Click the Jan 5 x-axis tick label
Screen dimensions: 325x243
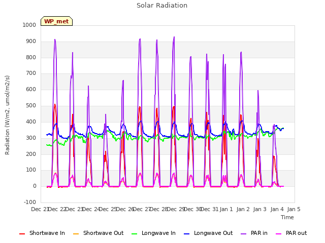294,209
